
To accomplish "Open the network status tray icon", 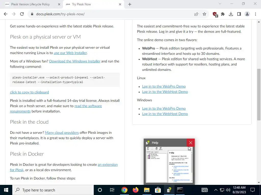I will pos(222,190).
